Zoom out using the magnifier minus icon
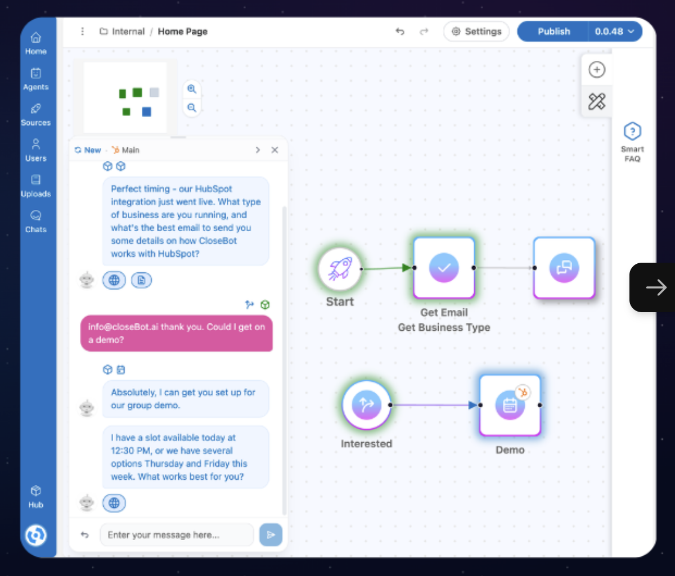This screenshot has width=675, height=576. click(x=192, y=107)
